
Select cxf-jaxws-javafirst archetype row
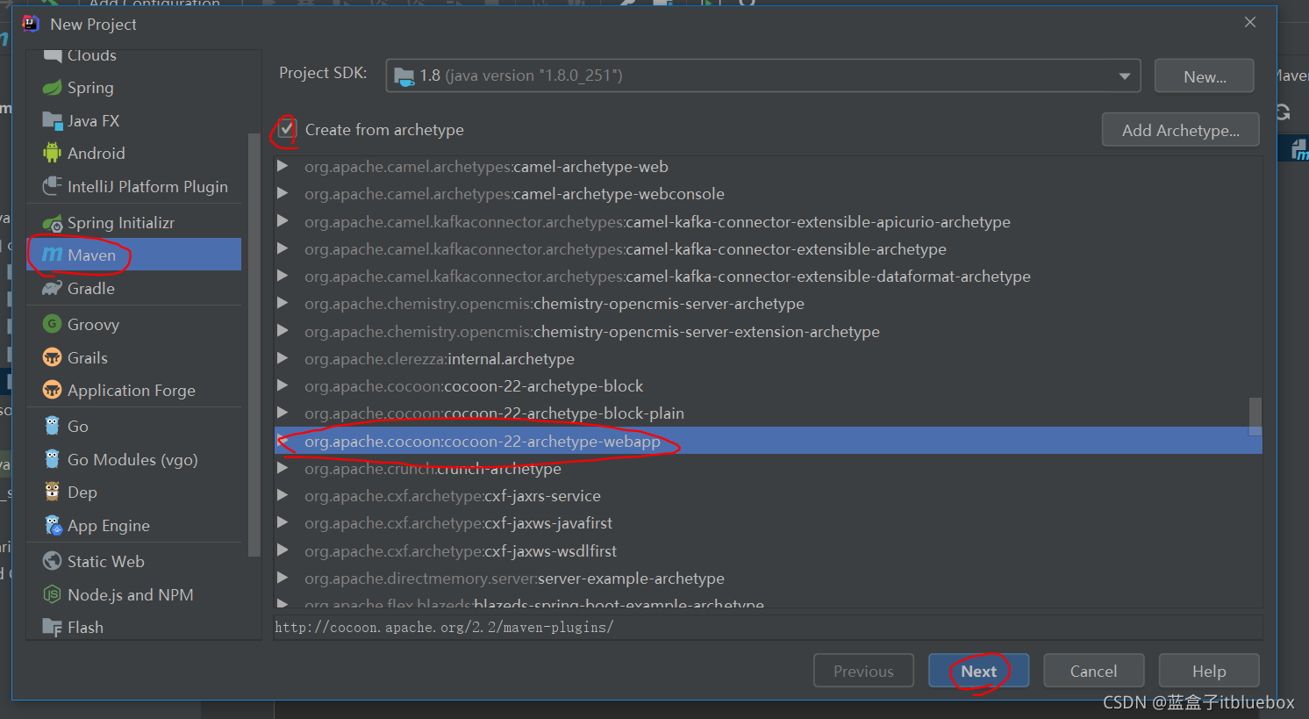(x=769, y=523)
